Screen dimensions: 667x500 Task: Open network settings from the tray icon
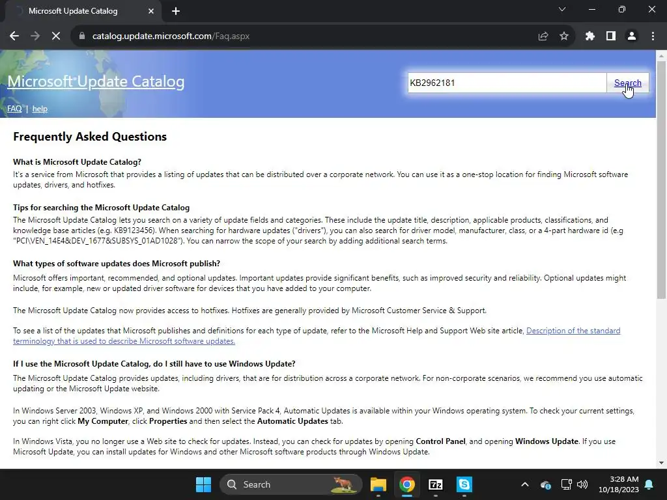coord(566,484)
